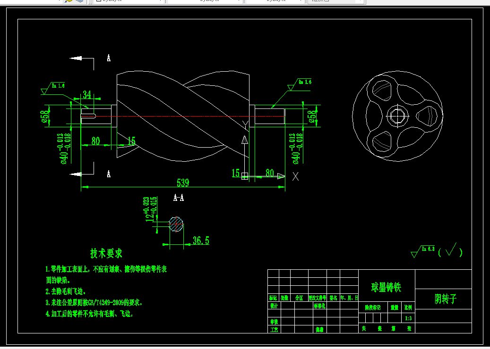Screen dimensions: 490x349
Task: Select the 阶段标记 cell in title block
Action: click(373, 307)
